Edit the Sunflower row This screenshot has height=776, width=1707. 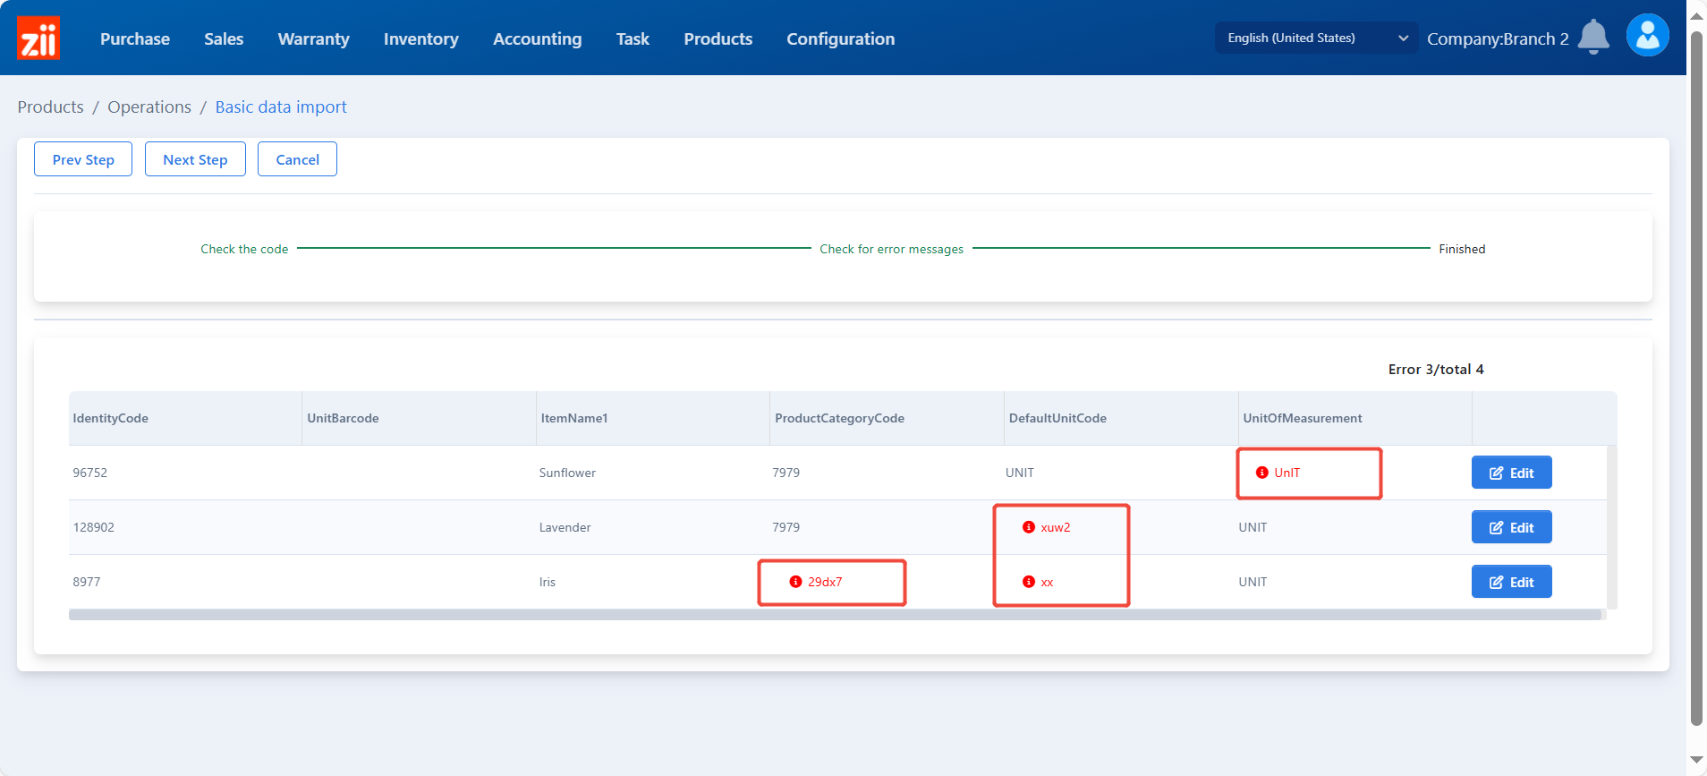click(1511, 473)
